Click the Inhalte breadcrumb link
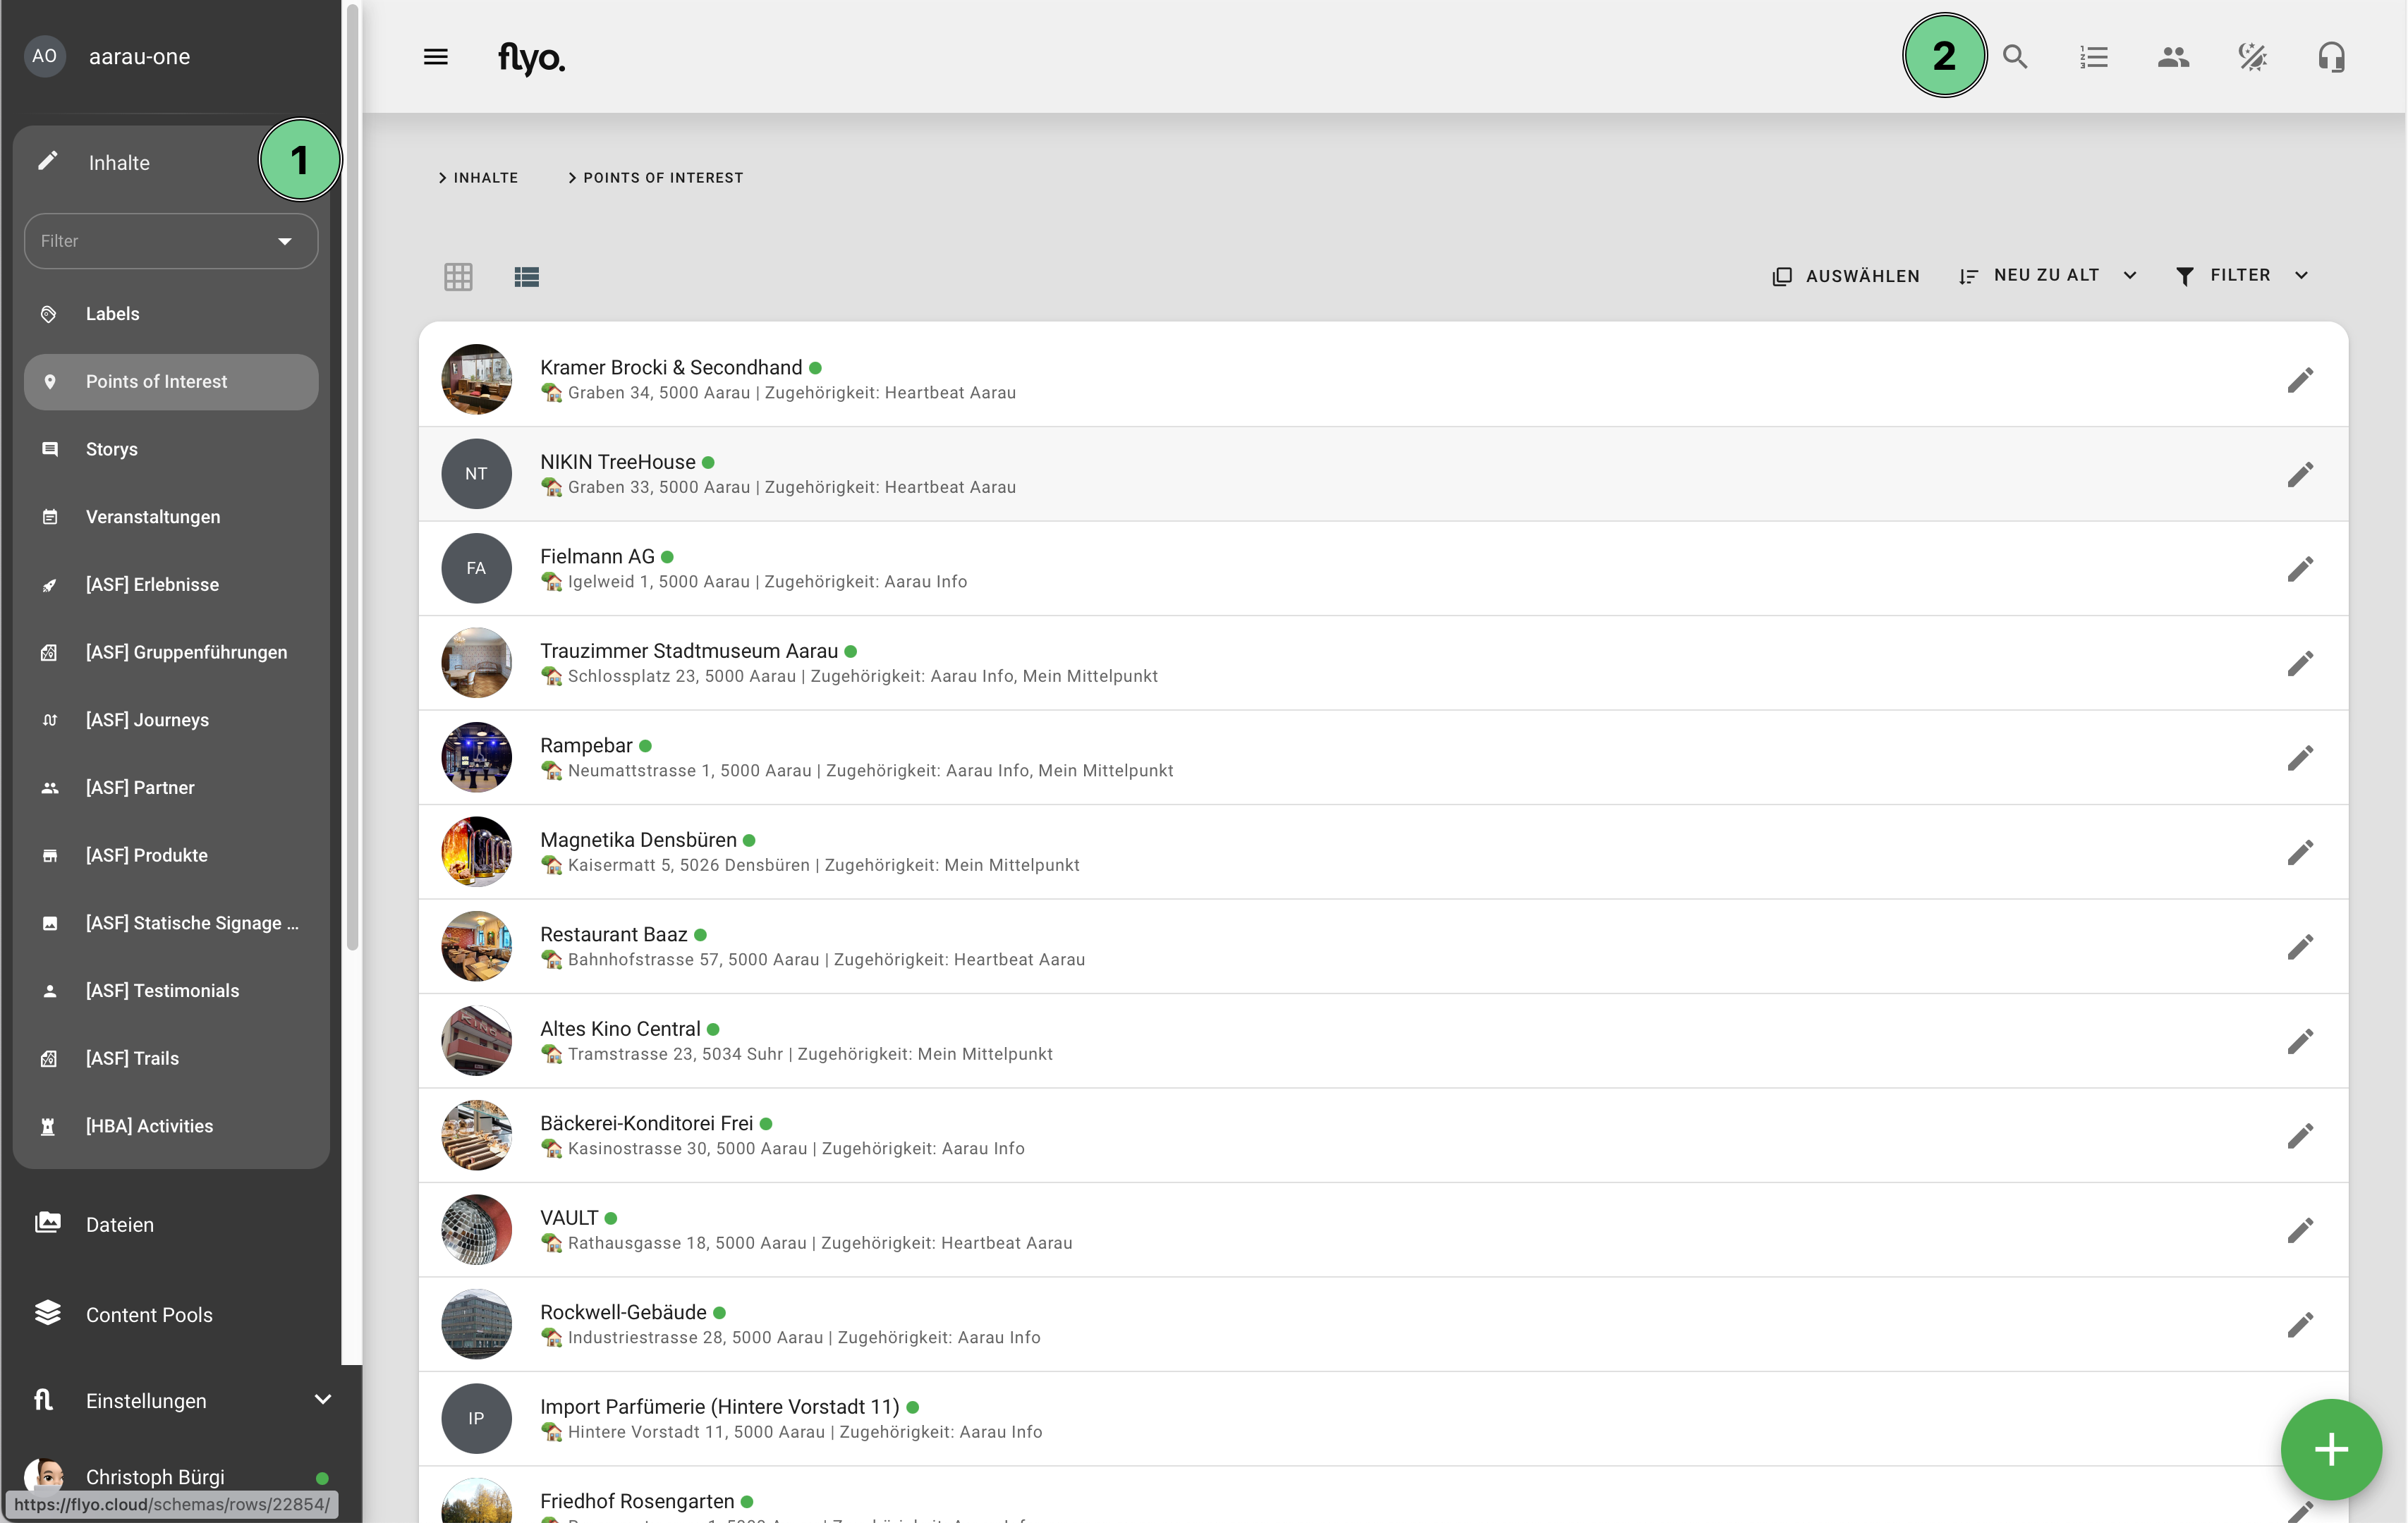The width and height of the screenshot is (2408, 1523). (485, 178)
